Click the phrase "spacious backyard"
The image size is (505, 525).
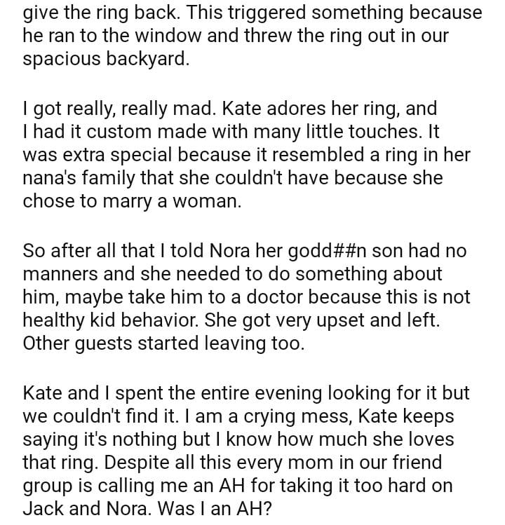(105, 59)
